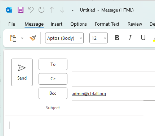
Task: Open the Format Text tab
Action: coord(107,24)
